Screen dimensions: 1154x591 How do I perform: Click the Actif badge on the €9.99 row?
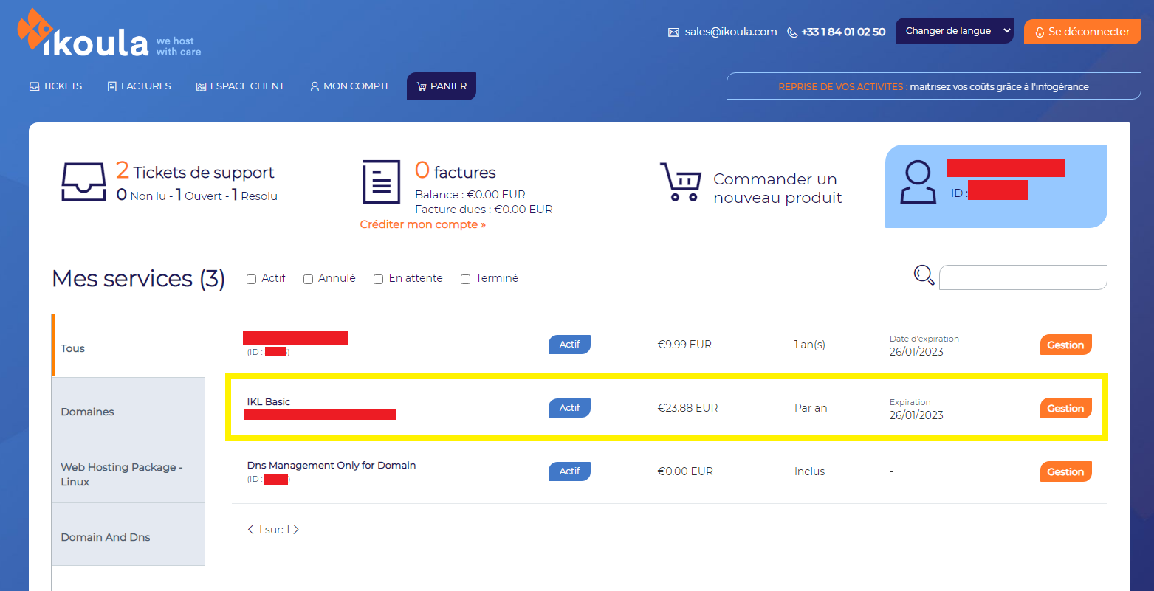[x=569, y=344]
